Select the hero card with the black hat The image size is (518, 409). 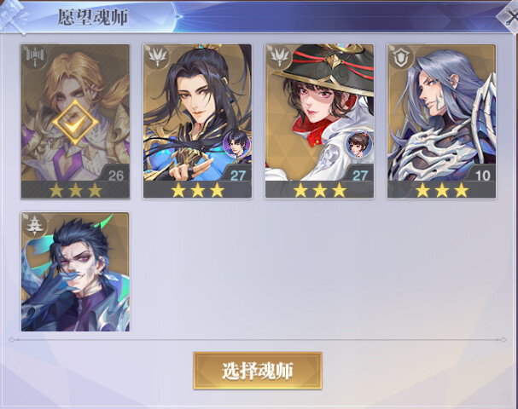click(319, 121)
